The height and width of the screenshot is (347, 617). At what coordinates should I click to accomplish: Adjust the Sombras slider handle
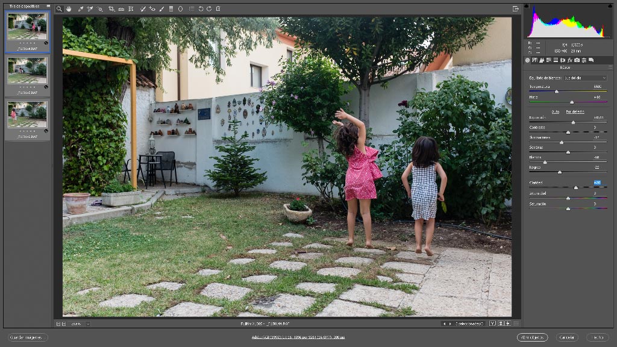568,152
